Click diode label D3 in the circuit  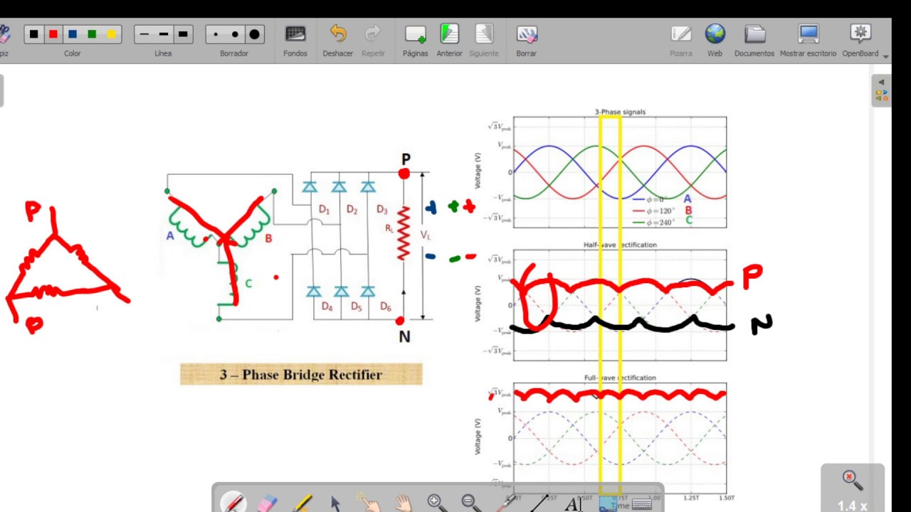tap(382, 210)
